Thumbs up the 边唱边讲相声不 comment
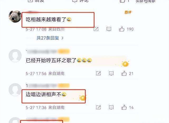The height and width of the screenshot is (123, 169). (x=124, y=107)
